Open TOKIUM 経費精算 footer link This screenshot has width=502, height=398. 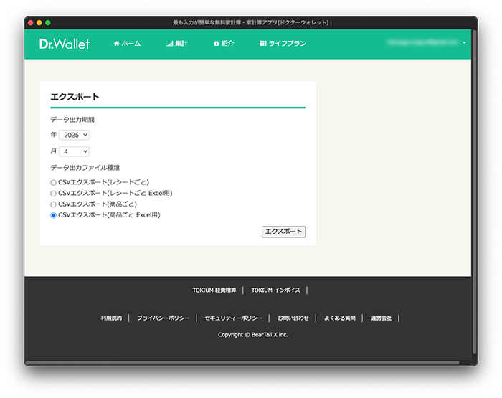click(214, 290)
